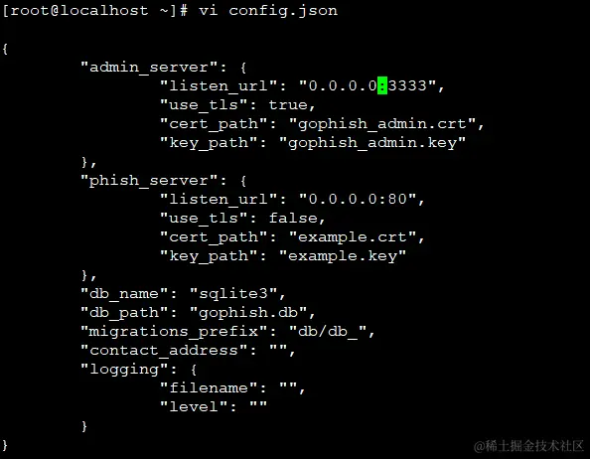Select the gophish_admin.key key path value

click(x=372, y=143)
